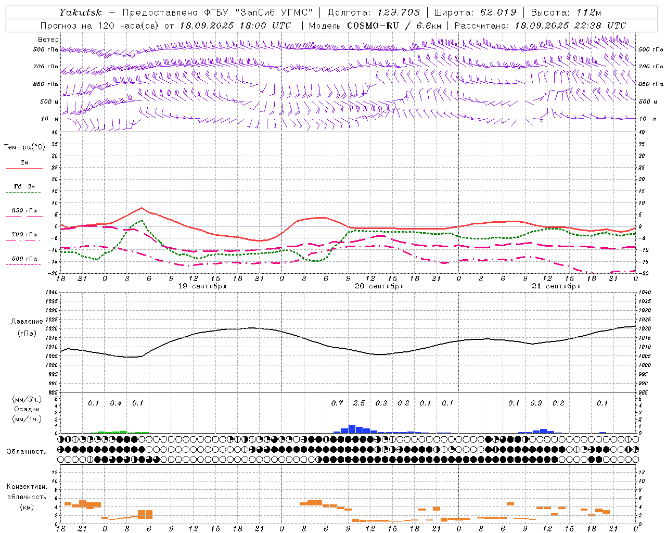Click the model name "COSMO-RU / 6.6км"

394,26
